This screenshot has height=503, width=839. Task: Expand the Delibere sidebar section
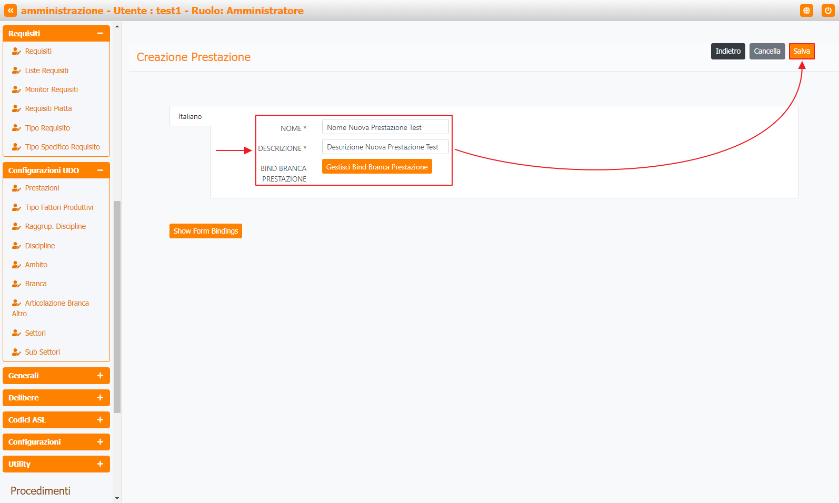pos(100,398)
